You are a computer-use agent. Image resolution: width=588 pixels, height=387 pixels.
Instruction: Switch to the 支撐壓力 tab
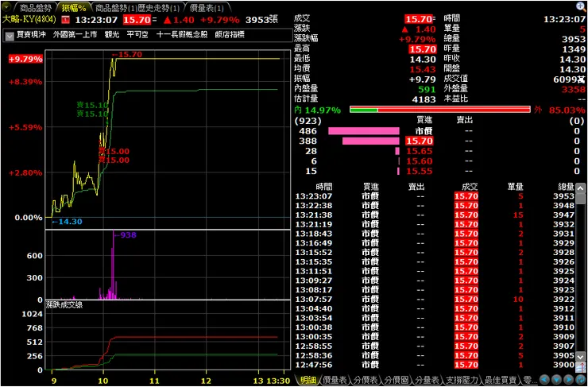tap(461, 380)
